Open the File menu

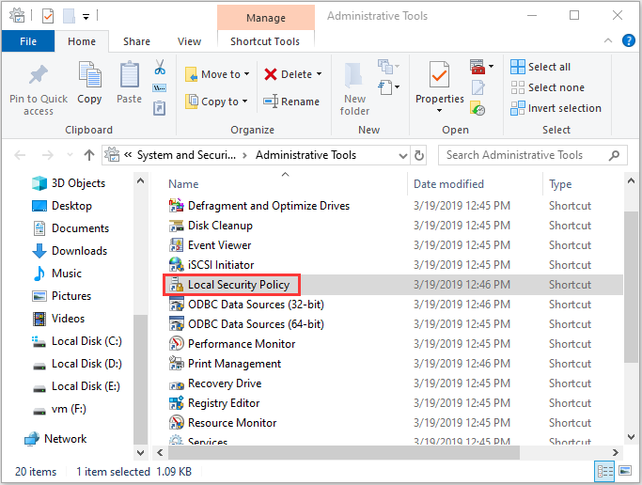click(x=28, y=41)
